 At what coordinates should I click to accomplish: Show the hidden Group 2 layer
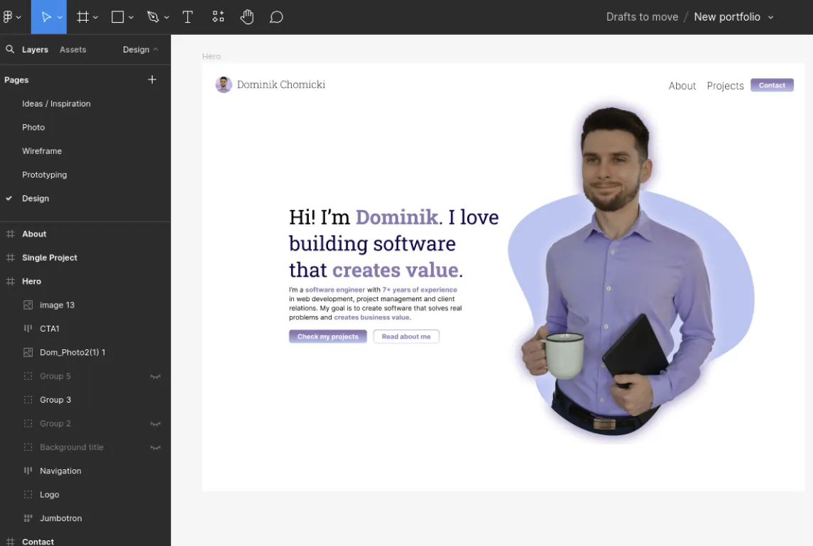coord(155,423)
